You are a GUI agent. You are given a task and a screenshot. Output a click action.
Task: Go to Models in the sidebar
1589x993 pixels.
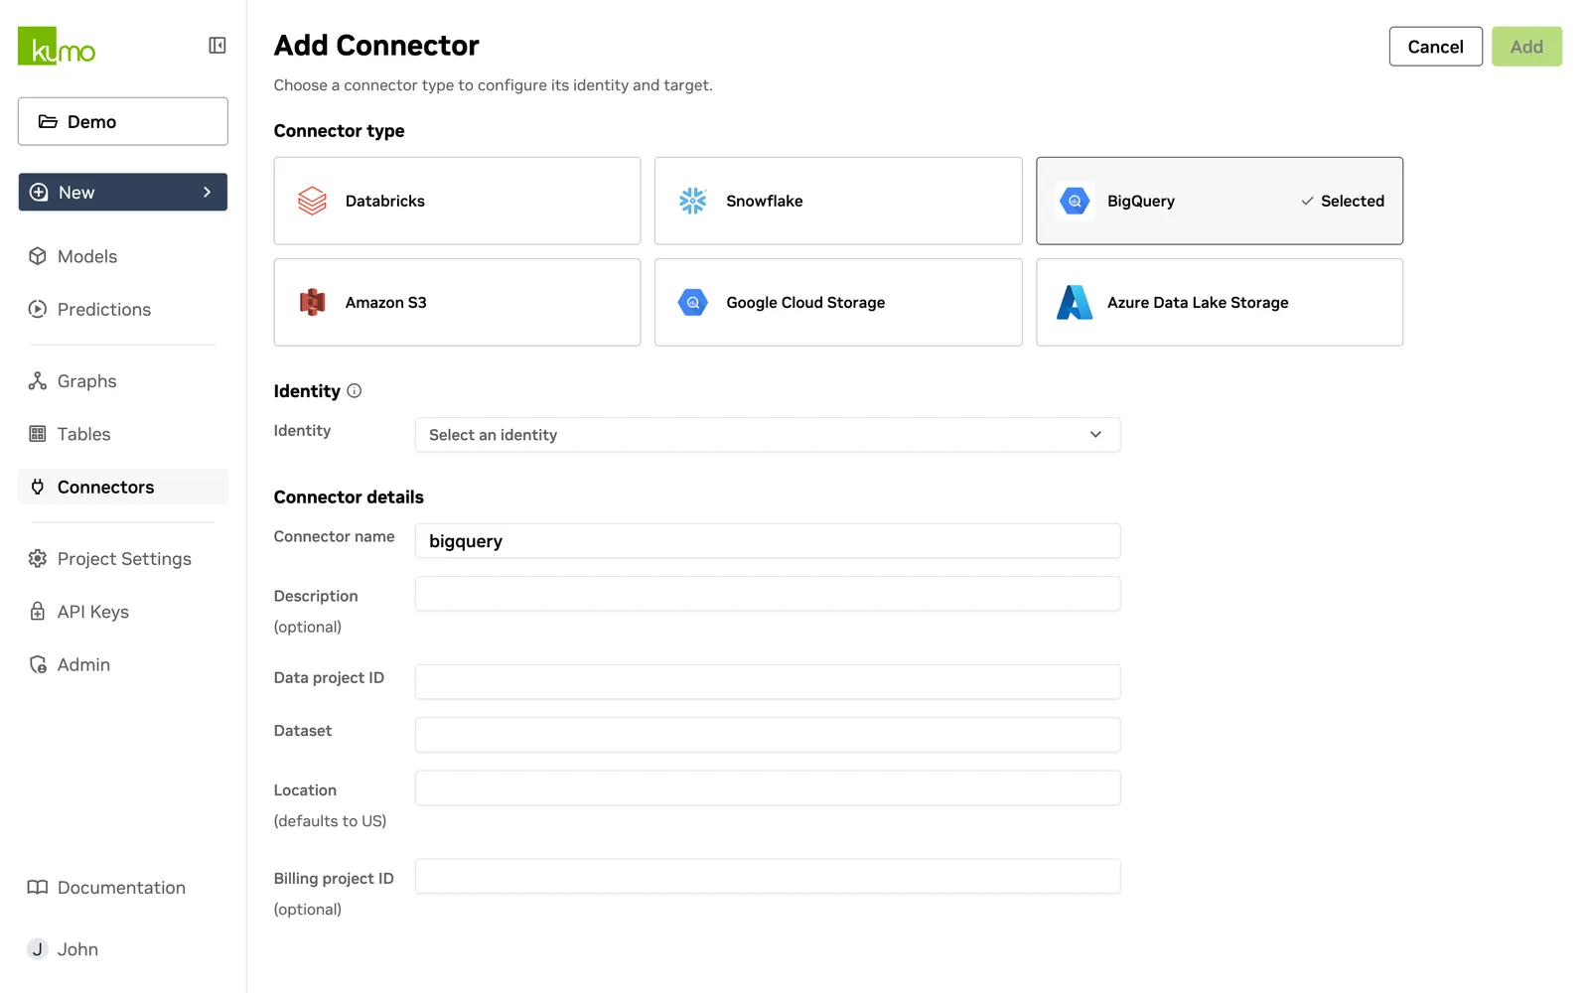tap(123, 256)
